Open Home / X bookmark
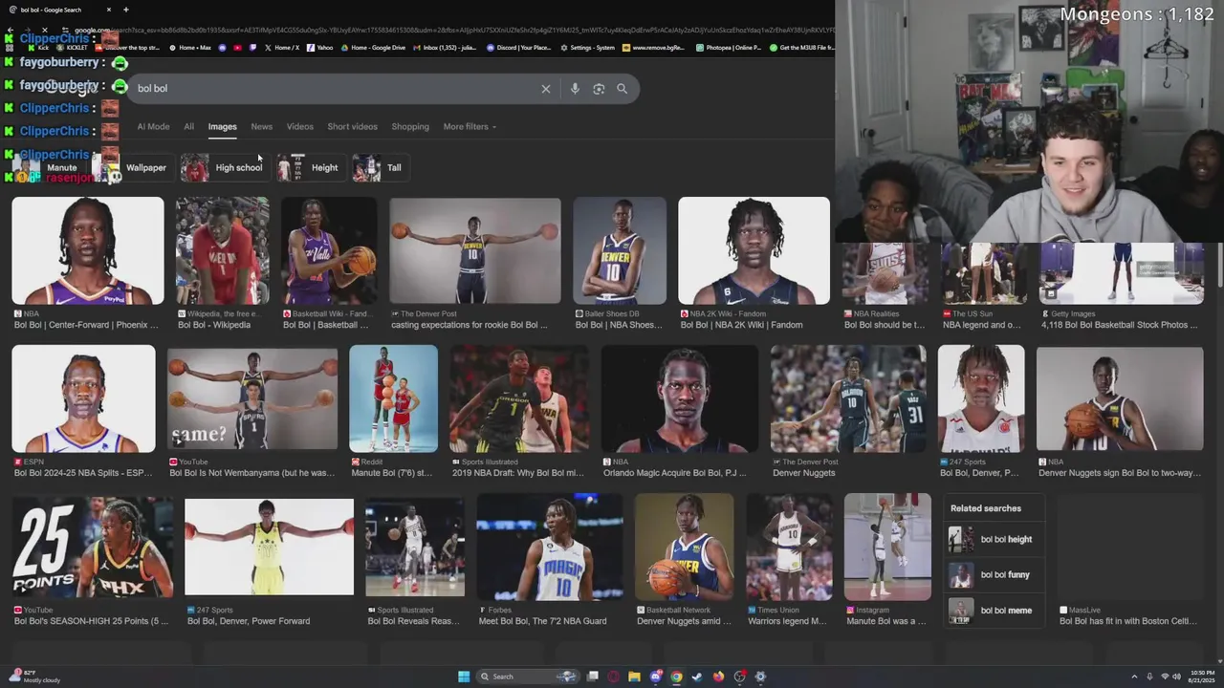 pyautogui.click(x=281, y=48)
